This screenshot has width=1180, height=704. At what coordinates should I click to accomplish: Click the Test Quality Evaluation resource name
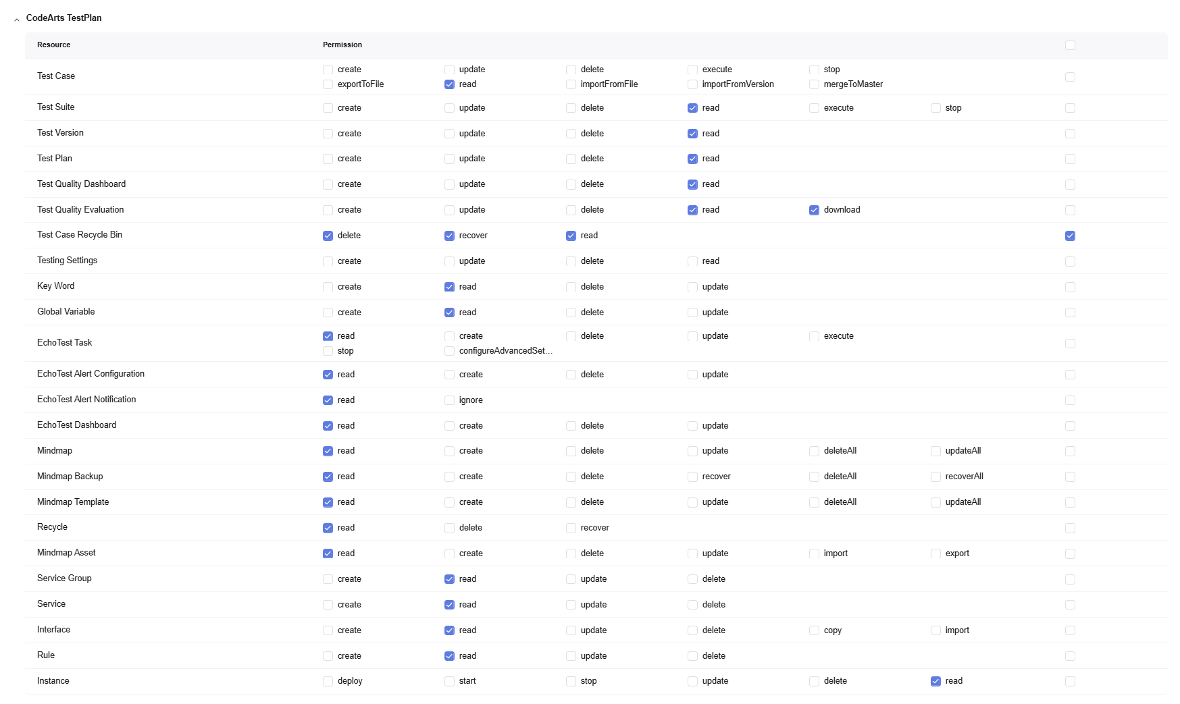coord(80,209)
